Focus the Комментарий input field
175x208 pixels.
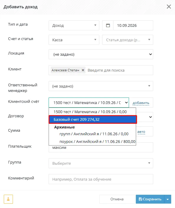click(101, 179)
